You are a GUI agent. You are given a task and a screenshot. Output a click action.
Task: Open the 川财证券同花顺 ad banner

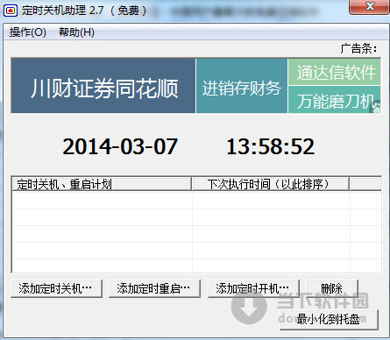(x=103, y=86)
